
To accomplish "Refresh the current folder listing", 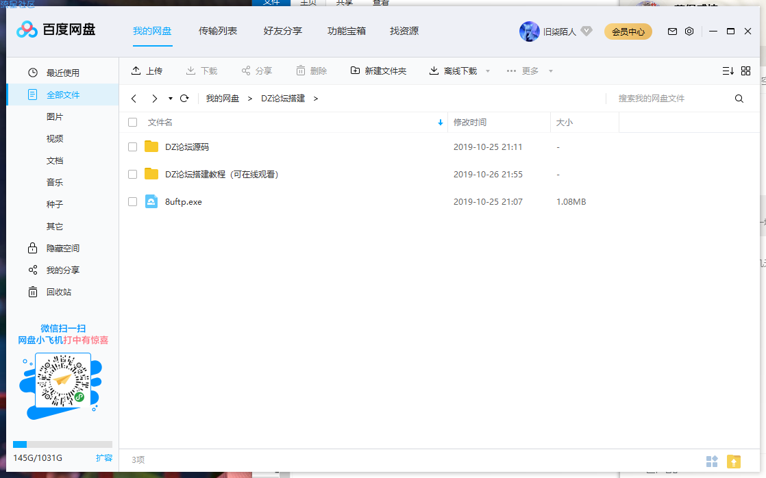I will [184, 99].
